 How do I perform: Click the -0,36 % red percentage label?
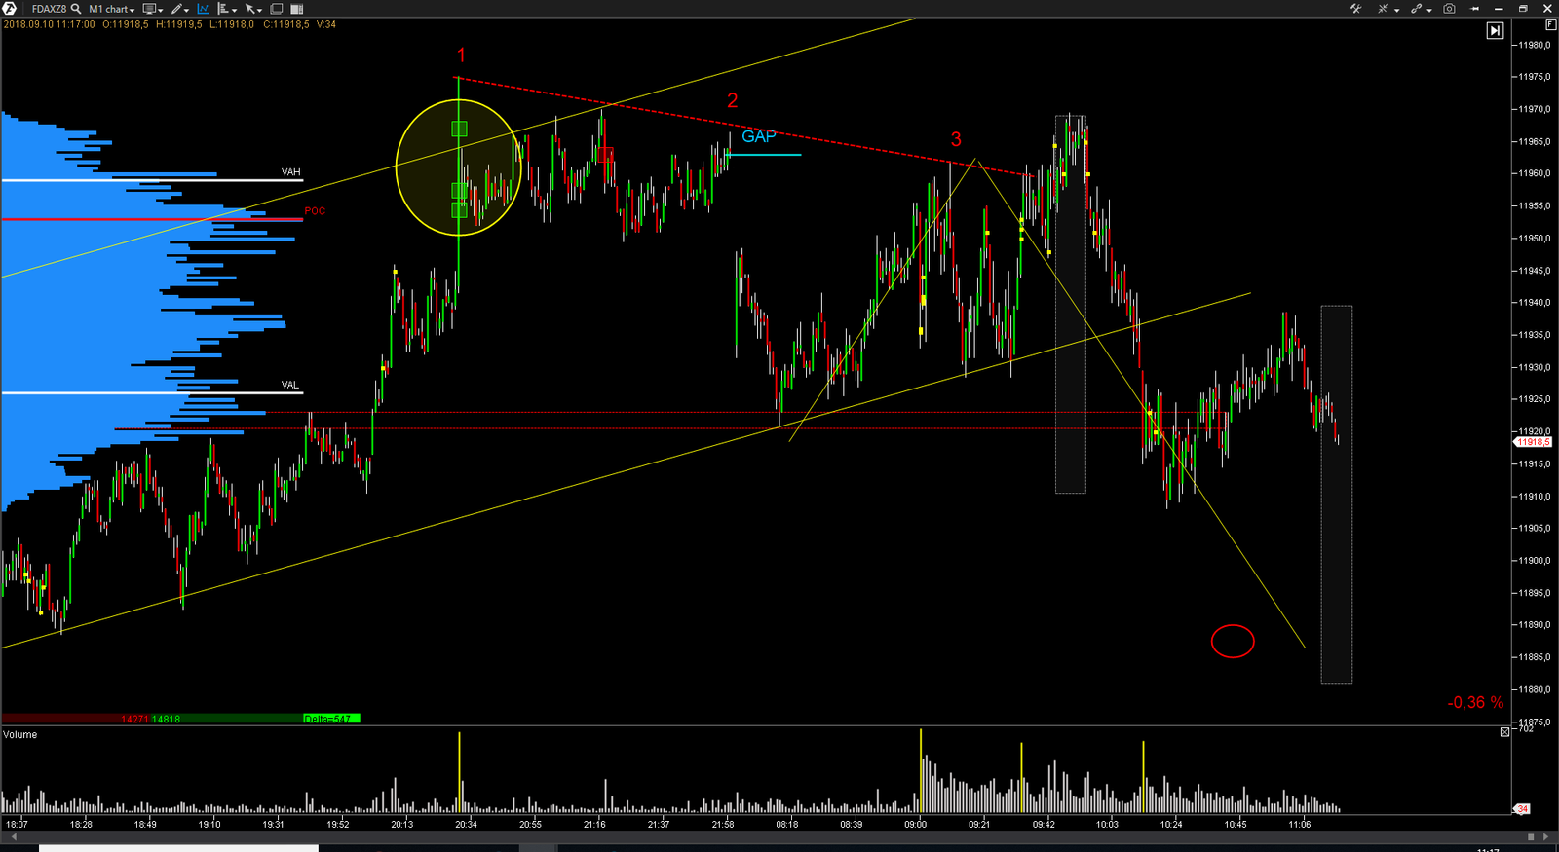tap(1475, 703)
